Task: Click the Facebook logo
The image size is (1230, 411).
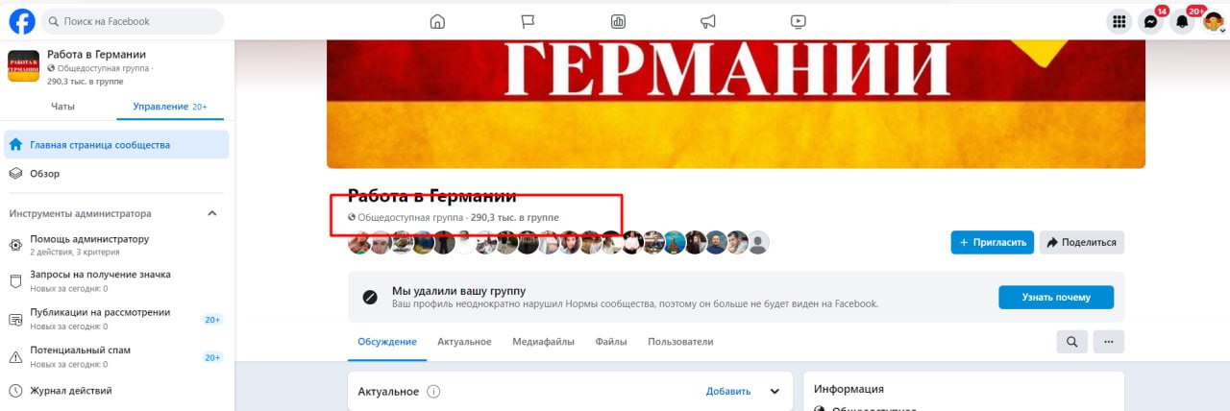Action: click(21, 21)
